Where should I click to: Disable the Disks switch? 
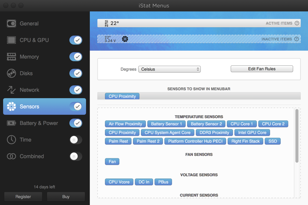76,73
